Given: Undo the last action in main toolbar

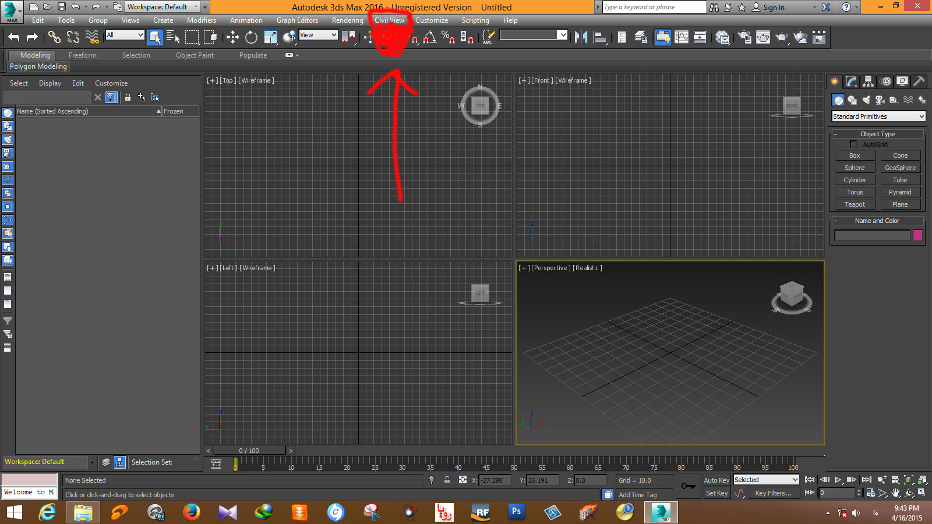Looking at the screenshot, I should (x=14, y=38).
